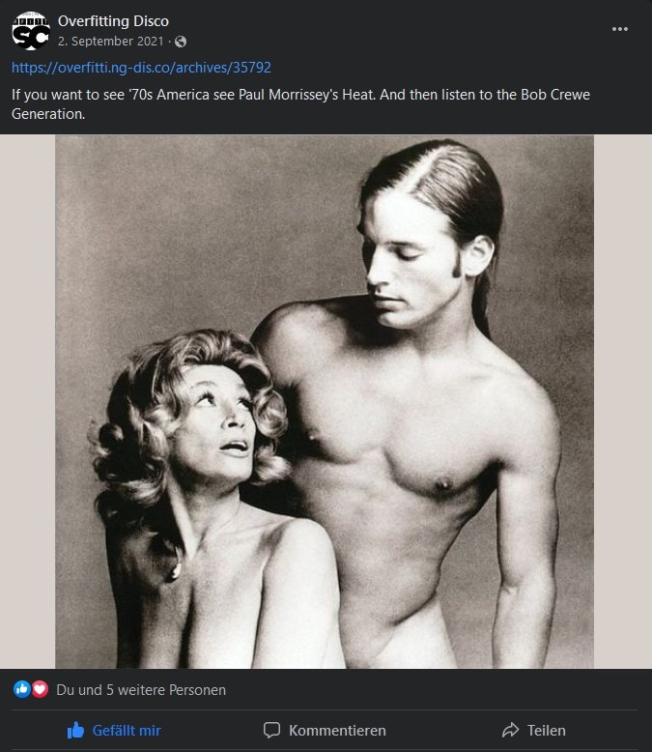Image resolution: width=652 pixels, height=752 pixels.
Task: Open the Overfitting Disco page name
Action: pos(113,20)
